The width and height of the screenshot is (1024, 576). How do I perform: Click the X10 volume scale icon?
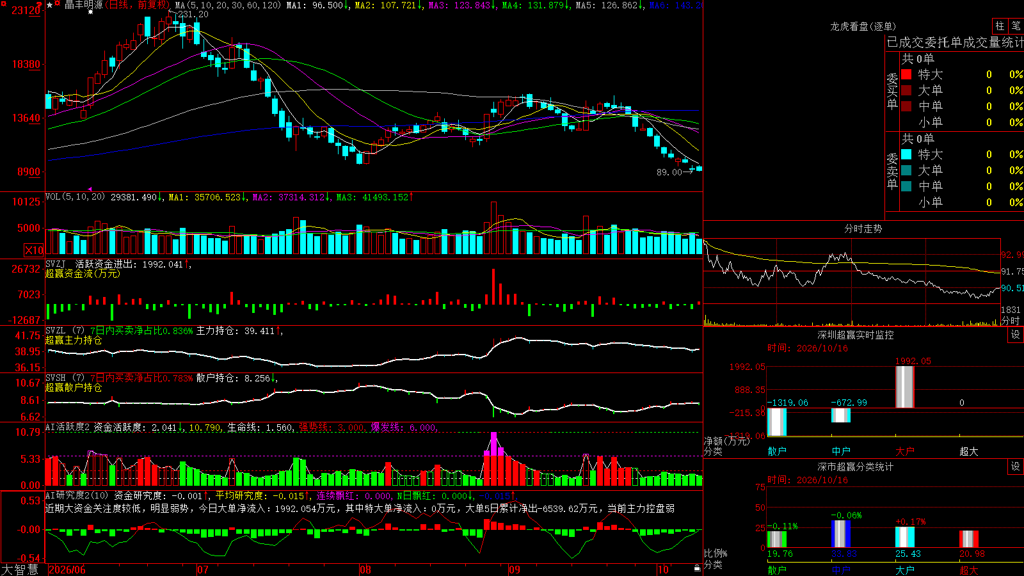(34, 250)
